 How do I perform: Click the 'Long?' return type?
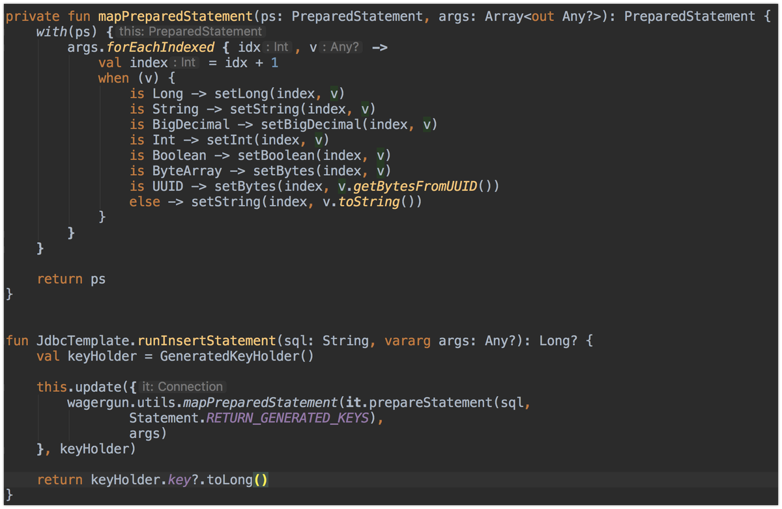558,341
